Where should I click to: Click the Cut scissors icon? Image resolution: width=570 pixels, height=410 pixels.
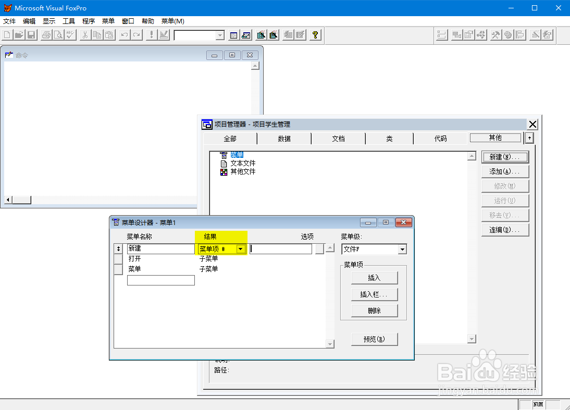(85, 35)
